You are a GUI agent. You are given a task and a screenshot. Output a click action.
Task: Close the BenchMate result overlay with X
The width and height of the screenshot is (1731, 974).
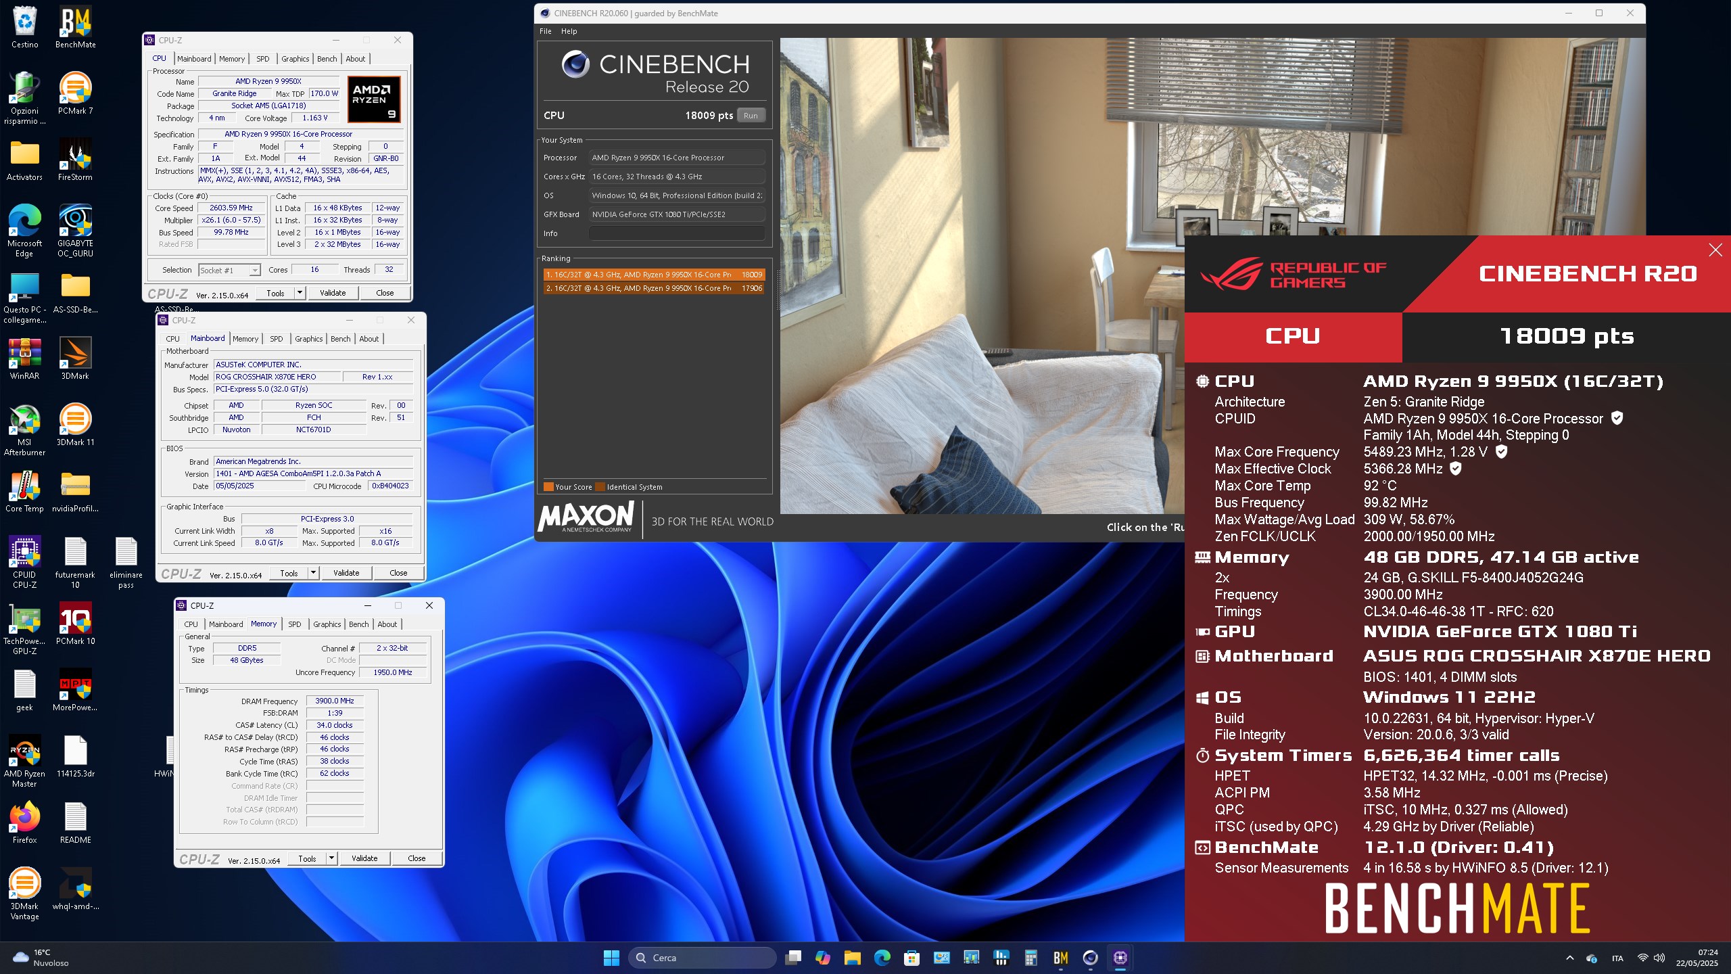click(x=1715, y=250)
